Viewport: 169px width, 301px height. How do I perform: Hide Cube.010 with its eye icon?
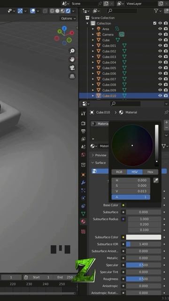click(x=160, y=95)
